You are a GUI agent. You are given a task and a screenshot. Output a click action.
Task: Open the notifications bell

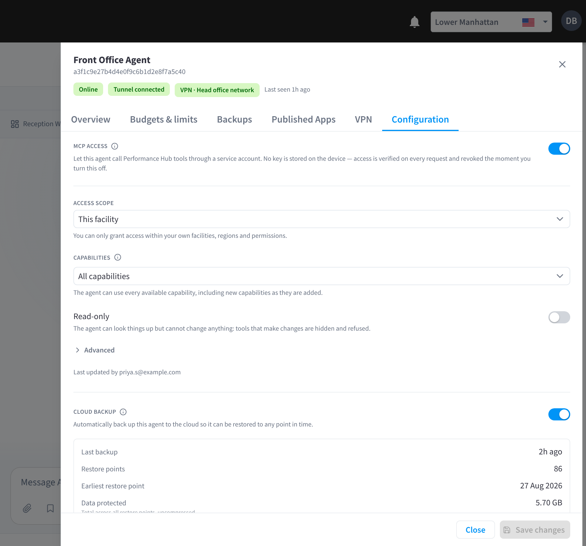(x=414, y=22)
